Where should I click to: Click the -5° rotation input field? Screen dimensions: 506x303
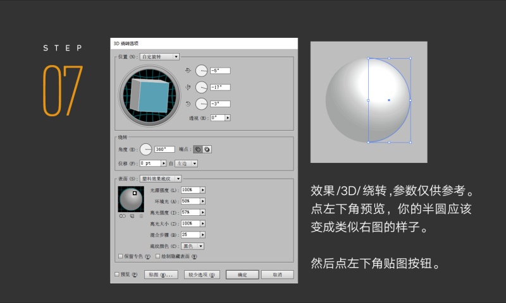(220, 71)
